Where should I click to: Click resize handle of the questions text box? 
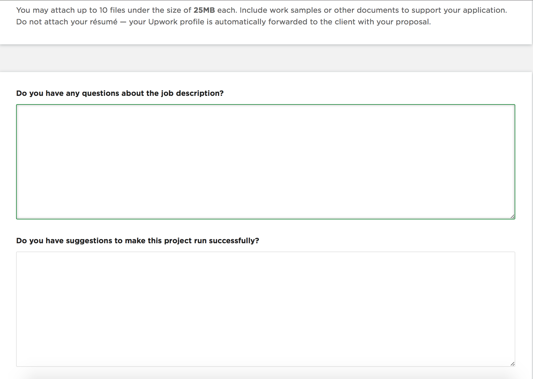pyautogui.click(x=512, y=217)
